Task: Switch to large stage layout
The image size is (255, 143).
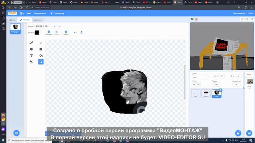Action: [247, 19]
